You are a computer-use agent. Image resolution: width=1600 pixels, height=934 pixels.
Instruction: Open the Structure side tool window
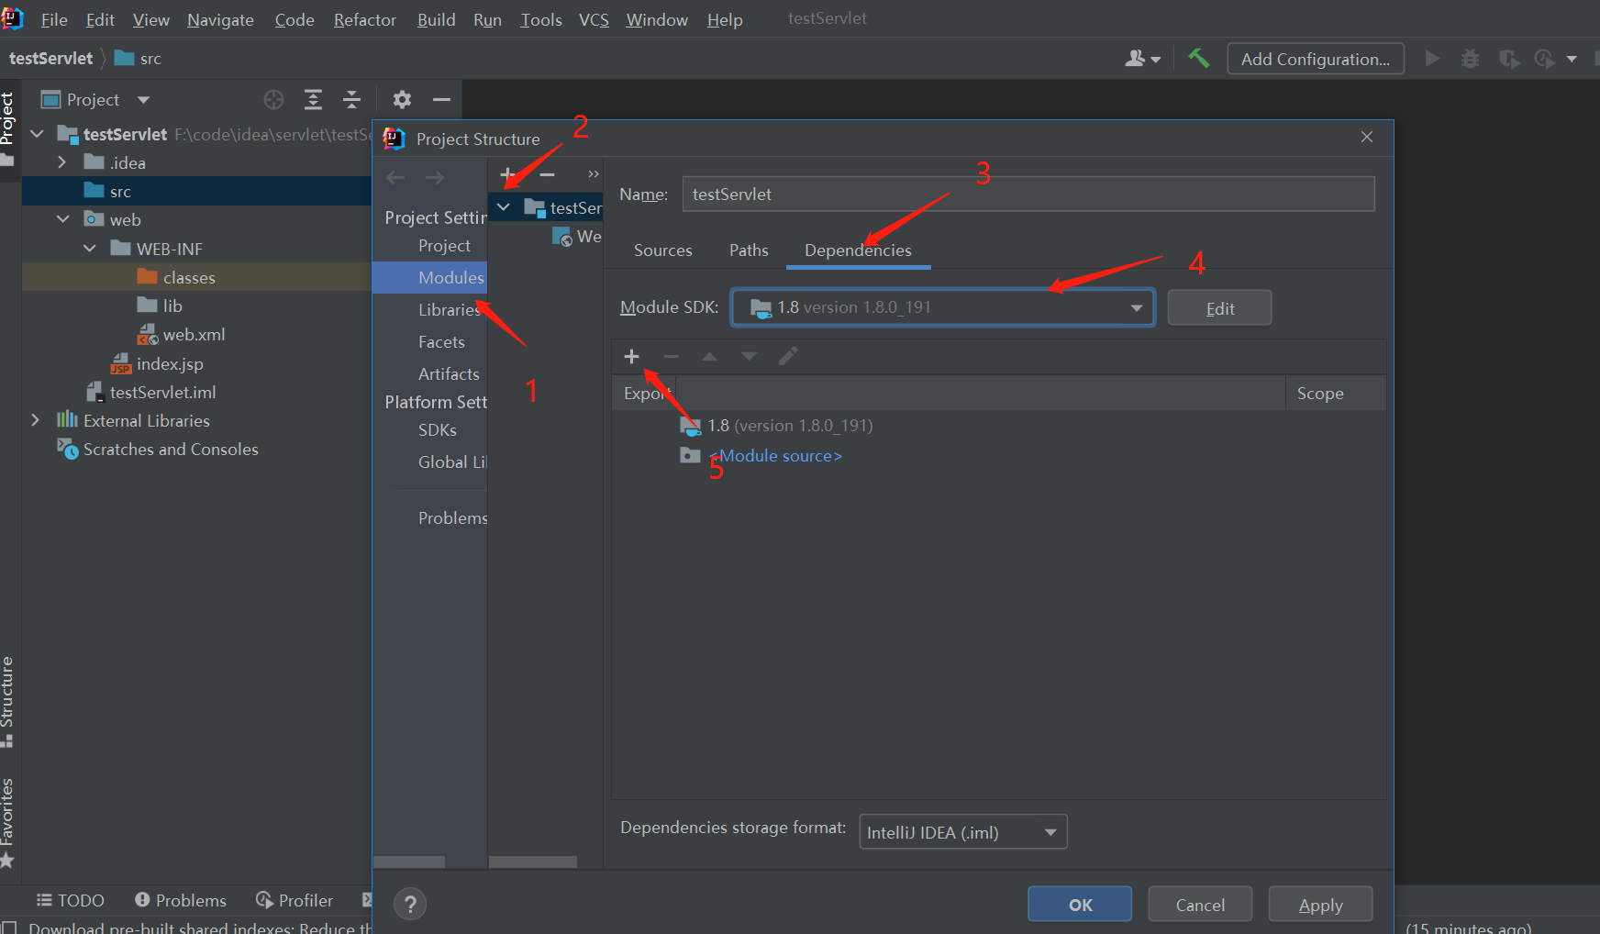(x=7, y=701)
